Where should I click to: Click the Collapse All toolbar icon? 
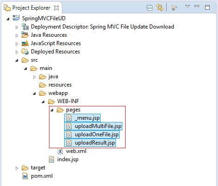(x=149, y=7)
